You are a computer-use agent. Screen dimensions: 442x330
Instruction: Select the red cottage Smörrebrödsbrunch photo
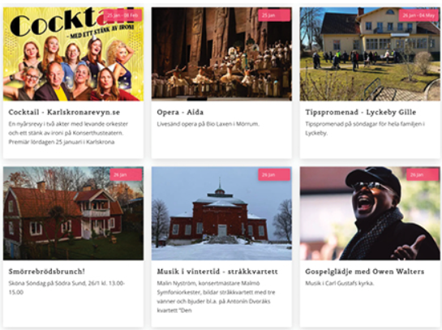tap(73, 213)
